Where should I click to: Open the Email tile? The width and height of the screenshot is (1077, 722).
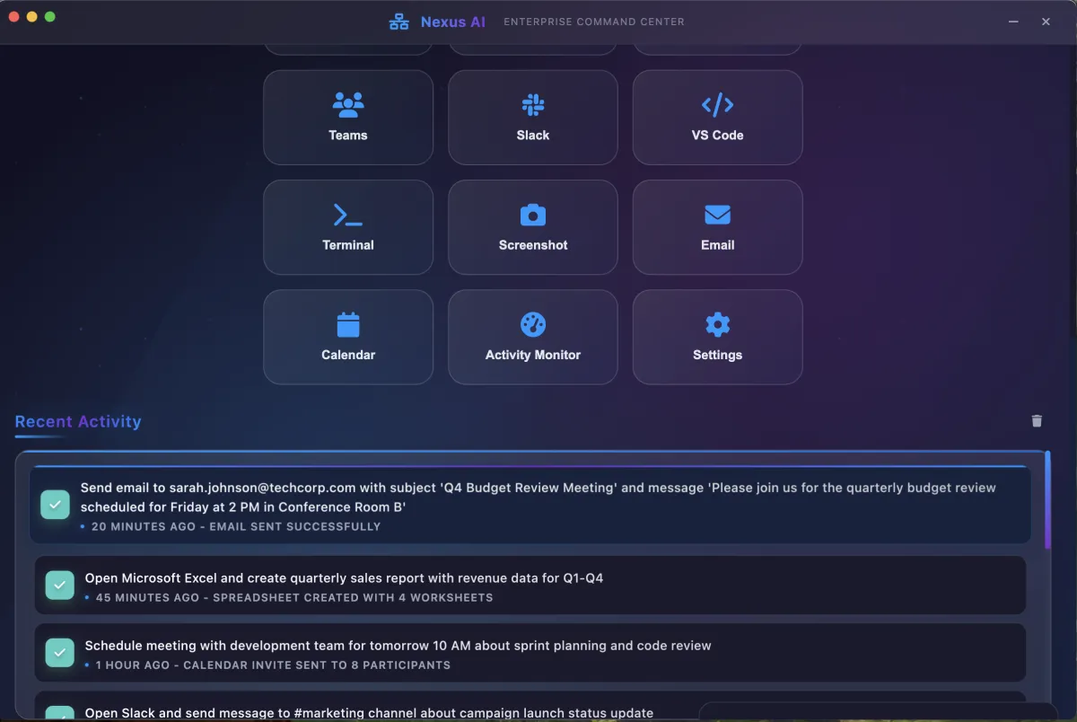[717, 227]
